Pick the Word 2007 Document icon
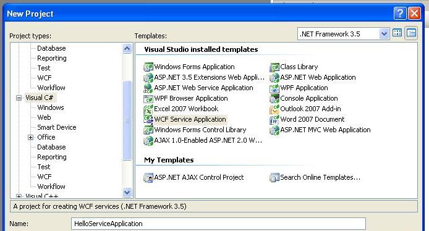 (274, 119)
